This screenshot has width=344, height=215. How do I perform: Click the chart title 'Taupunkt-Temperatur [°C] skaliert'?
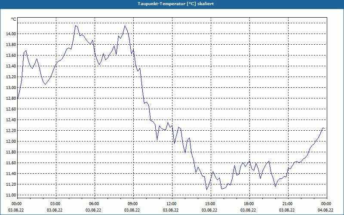pos(176,4)
